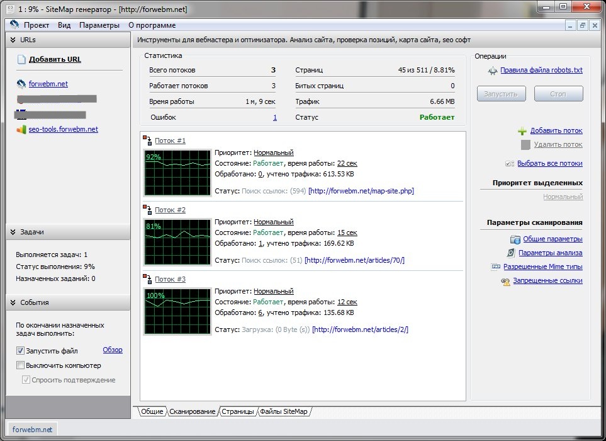The image size is (606, 441).
Task: Uncheck the Запустить файл checkbox
Action: (x=21, y=351)
